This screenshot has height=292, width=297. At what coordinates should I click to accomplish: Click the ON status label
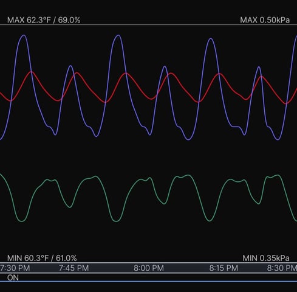[13, 277]
